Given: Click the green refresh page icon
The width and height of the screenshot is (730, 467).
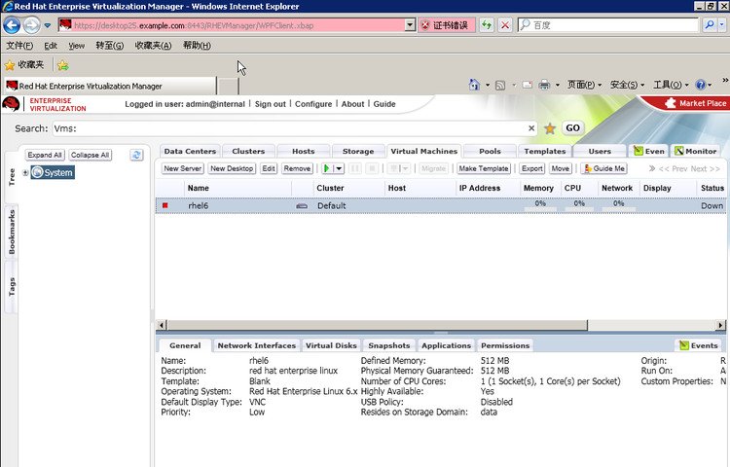Looking at the screenshot, I should [x=487, y=25].
